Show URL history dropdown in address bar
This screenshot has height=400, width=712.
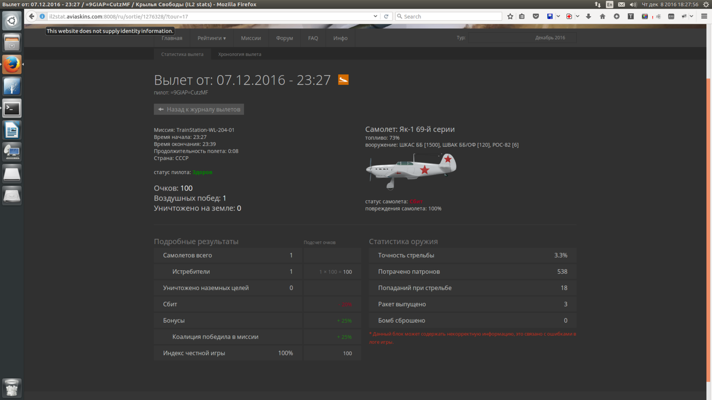375,16
